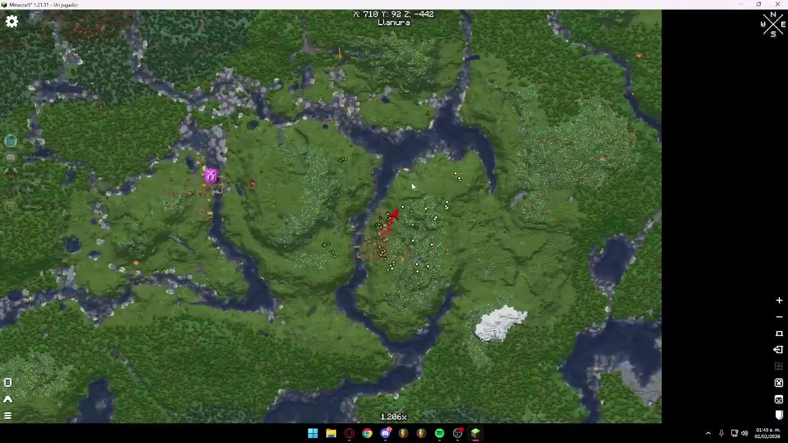Open OBS Studio from taskbar
The height and width of the screenshot is (443, 788).
click(457, 433)
